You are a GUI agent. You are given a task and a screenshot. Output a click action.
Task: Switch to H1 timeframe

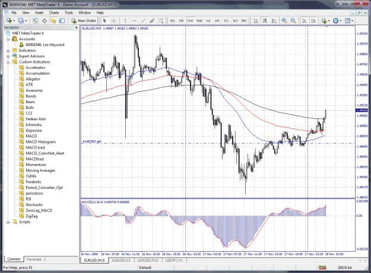208,21
